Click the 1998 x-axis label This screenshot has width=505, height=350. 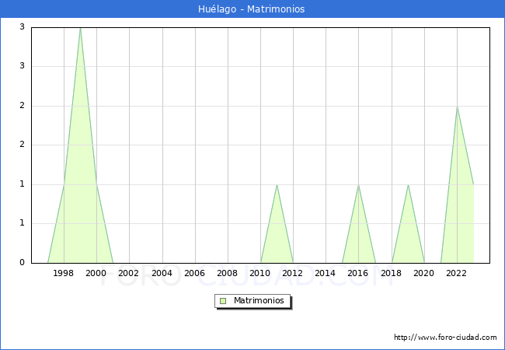(64, 273)
